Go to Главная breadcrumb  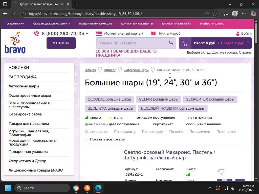point(90,70)
